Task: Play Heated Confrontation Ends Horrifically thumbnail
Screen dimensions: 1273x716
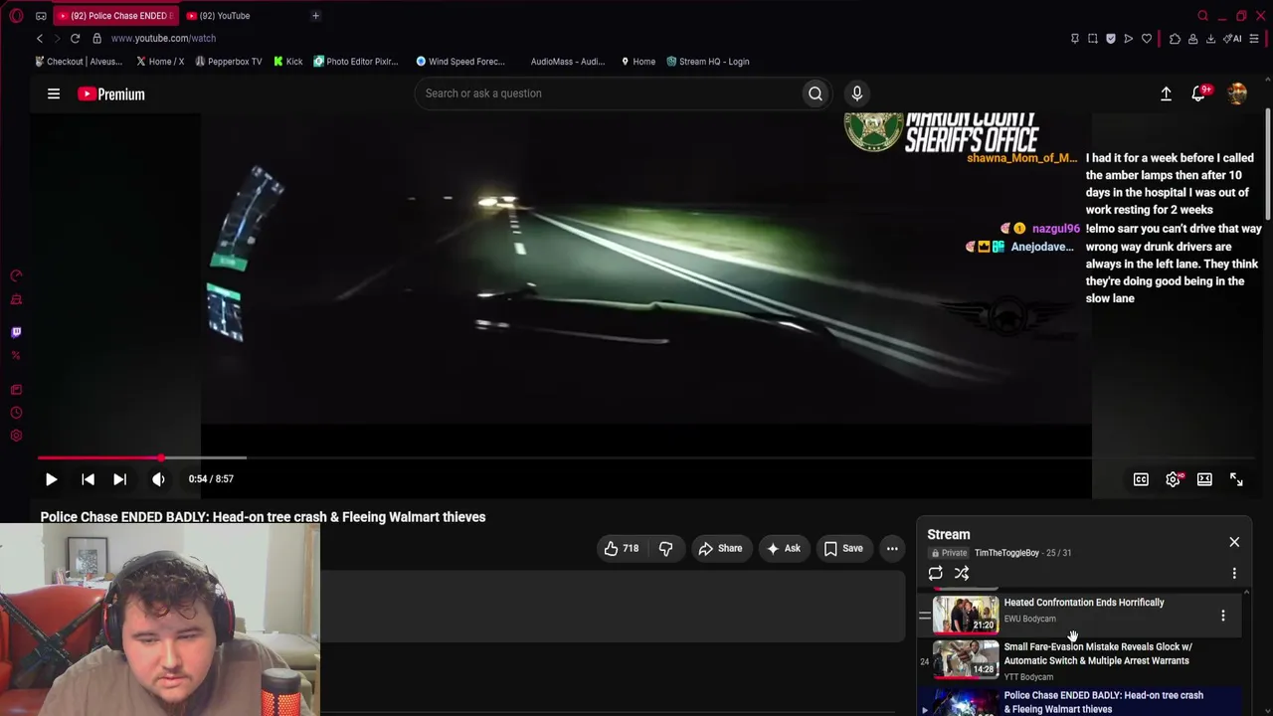Action: click(966, 615)
